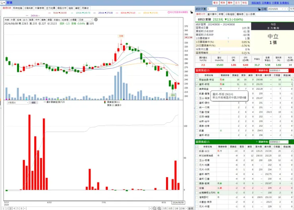Image resolution: width=294 pixels, height=210 pixels.
Task: Tick checkbox for 統一-竹南 row
Action: (197, 107)
